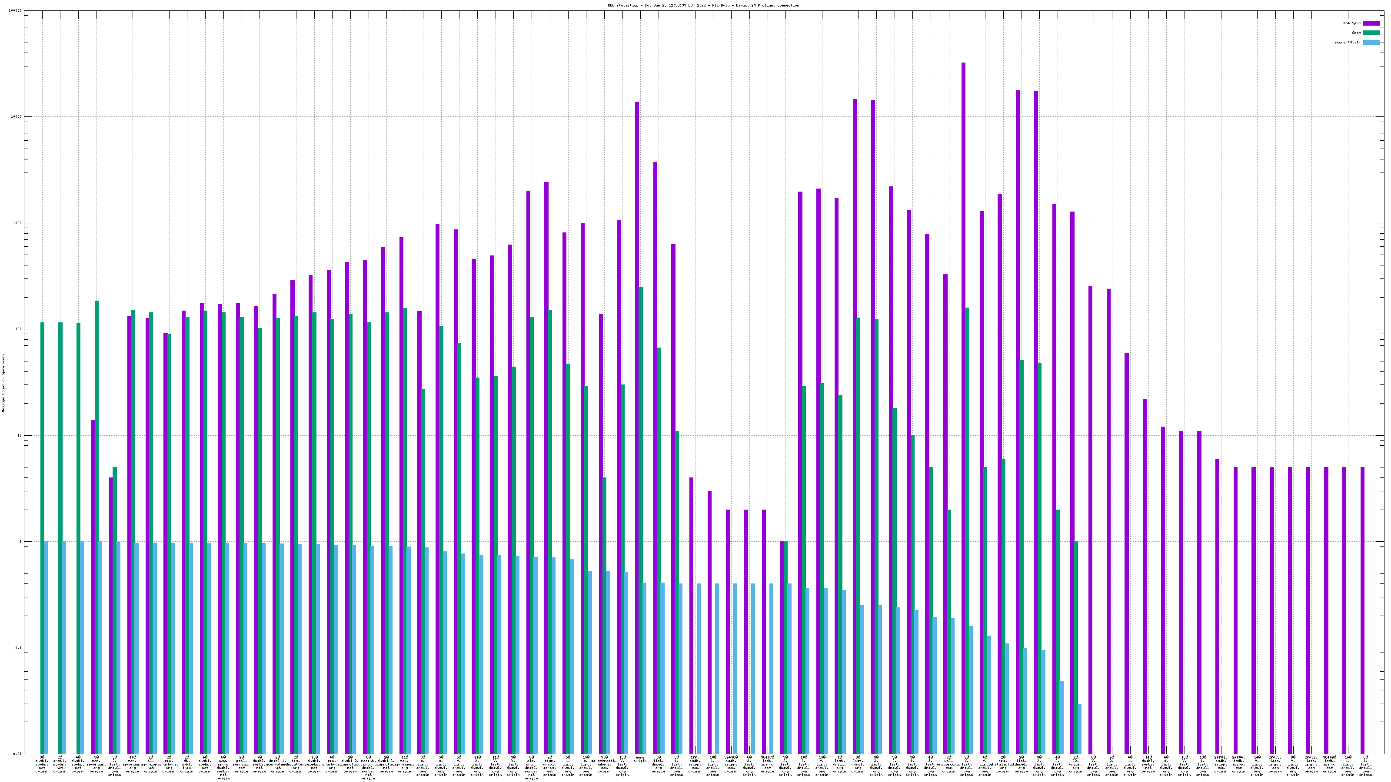Click the RBL Statistics chart title
This screenshot has width=1391, height=782.
tap(703, 5)
